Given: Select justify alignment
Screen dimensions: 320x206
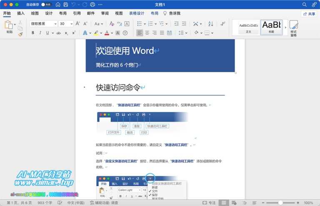Looking at the screenshot, I should 162,33.
